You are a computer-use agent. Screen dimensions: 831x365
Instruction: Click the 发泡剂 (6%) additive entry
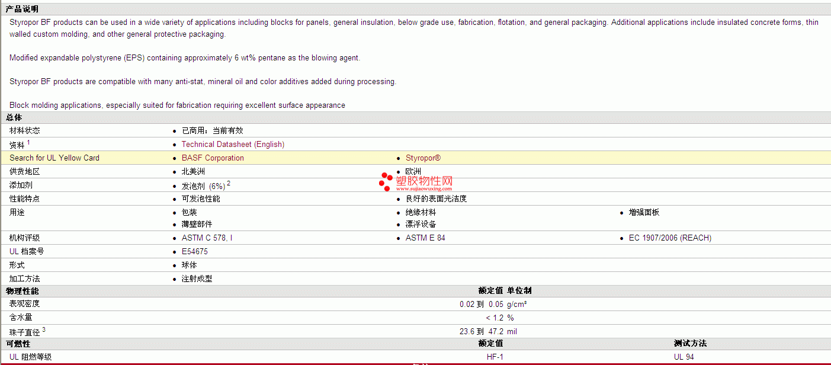203,185
